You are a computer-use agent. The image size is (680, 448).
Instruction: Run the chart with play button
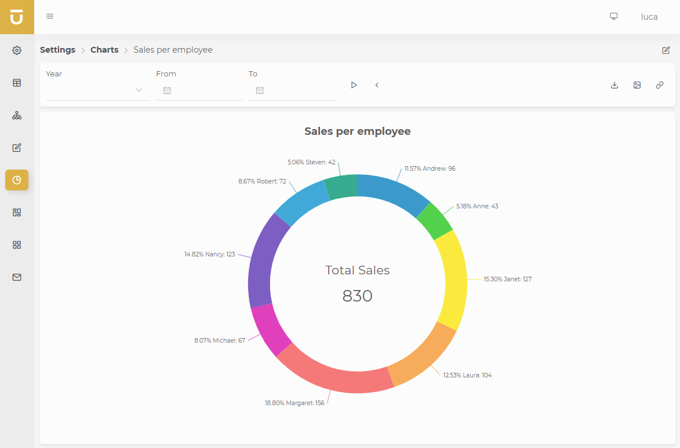tap(354, 85)
